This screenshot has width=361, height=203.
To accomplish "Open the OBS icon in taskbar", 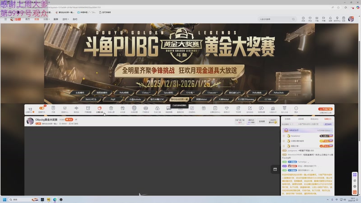I will pyautogui.click(x=61, y=199).
